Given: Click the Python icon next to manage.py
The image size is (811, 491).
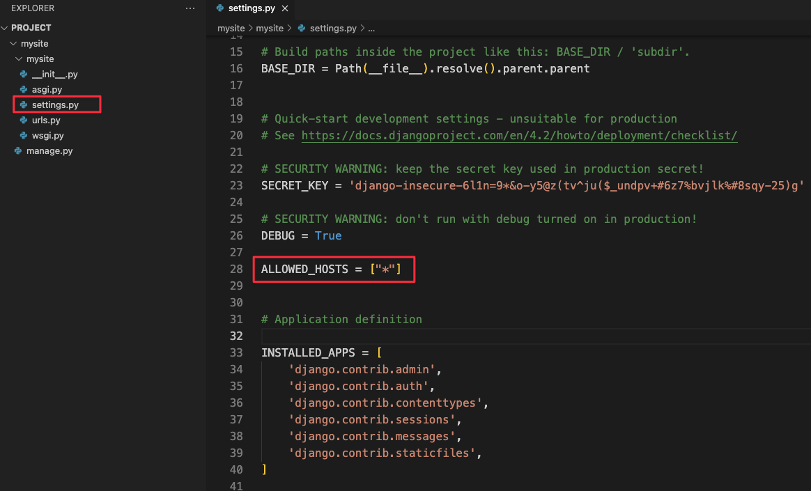Looking at the screenshot, I should [x=18, y=151].
